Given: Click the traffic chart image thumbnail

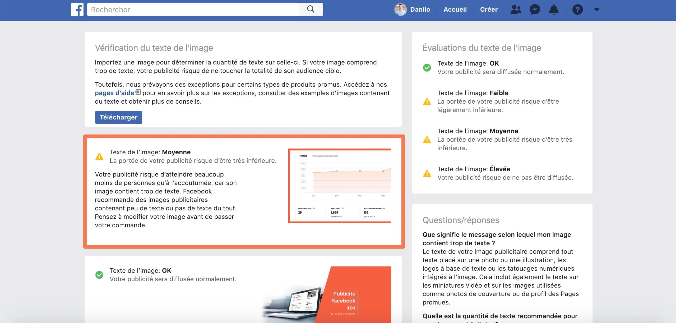Looking at the screenshot, I should pos(340,186).
